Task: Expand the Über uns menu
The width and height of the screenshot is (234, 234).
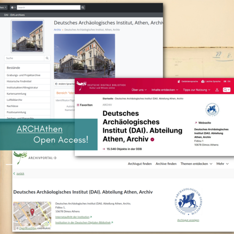Action: point(139,90)
